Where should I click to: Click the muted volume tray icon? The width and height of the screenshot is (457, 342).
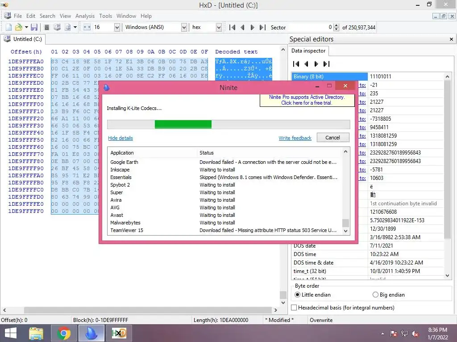click(415, 334)
